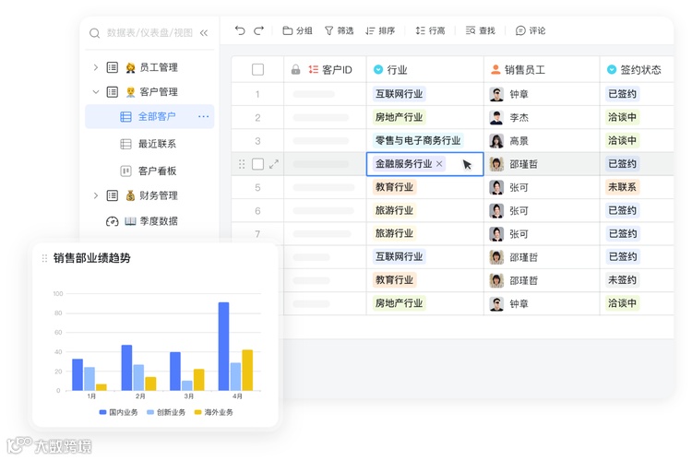The height and width of the screenshot is (460, 692).
Task: Click 洽谈中 status in row 2
Action: pos(622,117)
